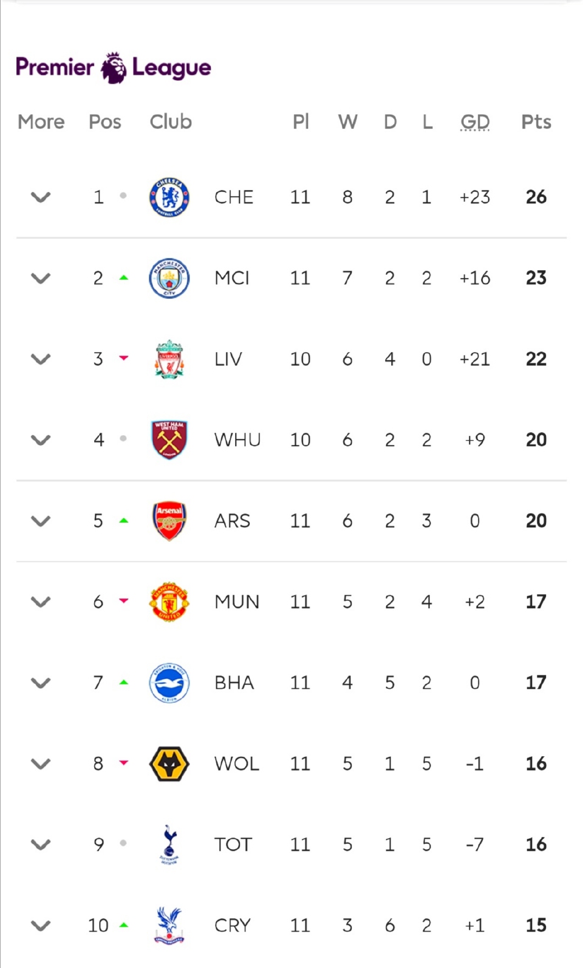The height and width of the screenshot is (968, 583).
Task: Click the West Ham United crest
Action: click(169, 440)
